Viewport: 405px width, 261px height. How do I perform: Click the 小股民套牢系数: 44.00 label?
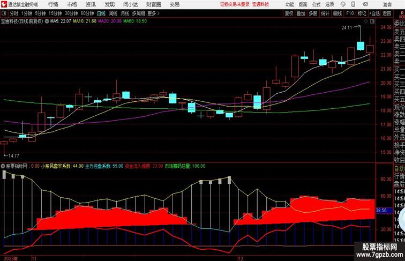click(62, 166)
